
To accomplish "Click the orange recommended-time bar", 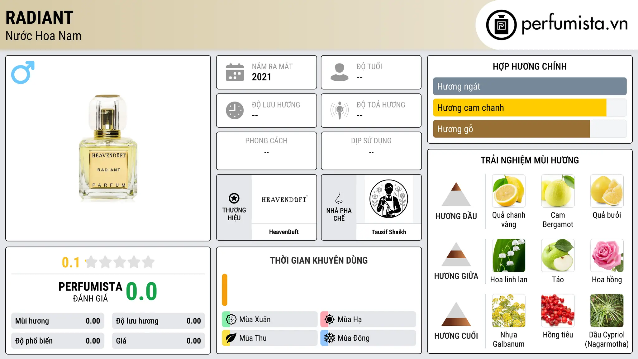I will (225, 290).
